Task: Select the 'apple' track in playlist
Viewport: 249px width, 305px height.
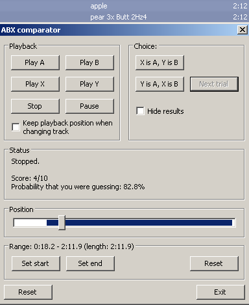Action: (124, 6)
